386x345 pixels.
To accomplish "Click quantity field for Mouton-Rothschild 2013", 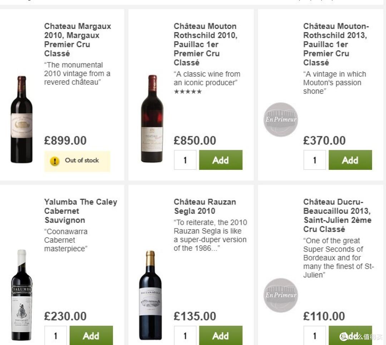I will (x=315, y=160).
